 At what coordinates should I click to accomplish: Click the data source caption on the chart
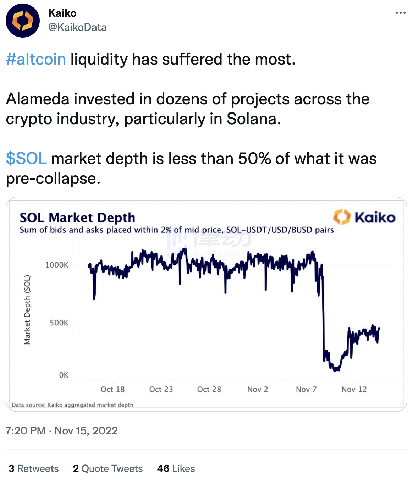click(x=72, y=405)
